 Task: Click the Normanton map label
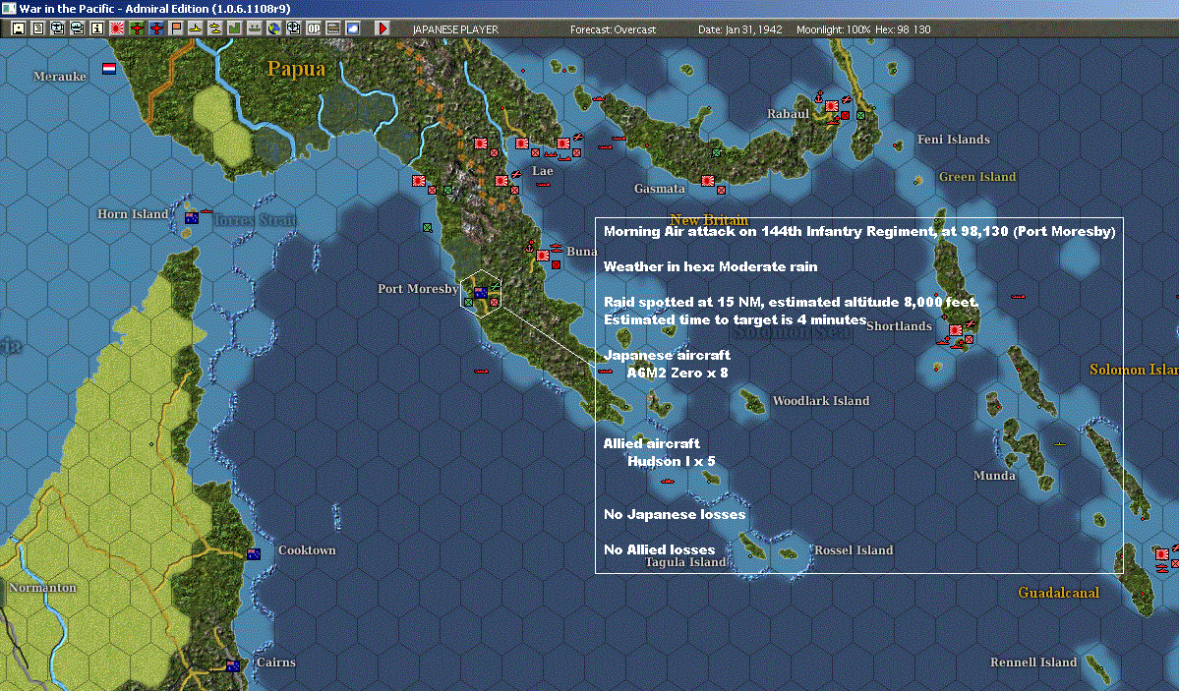pos(42,587)
